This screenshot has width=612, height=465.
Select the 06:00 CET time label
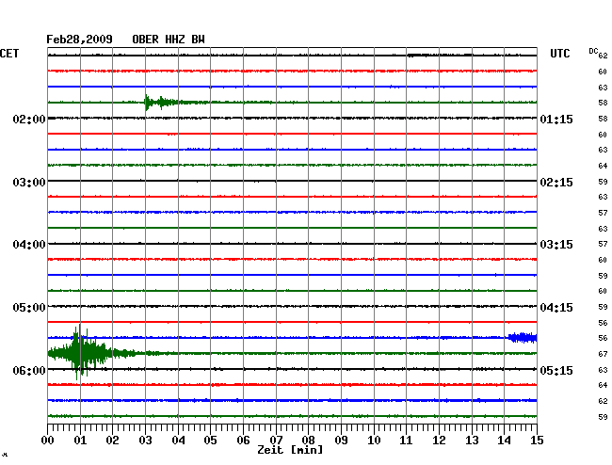click(x=29, y=370)
